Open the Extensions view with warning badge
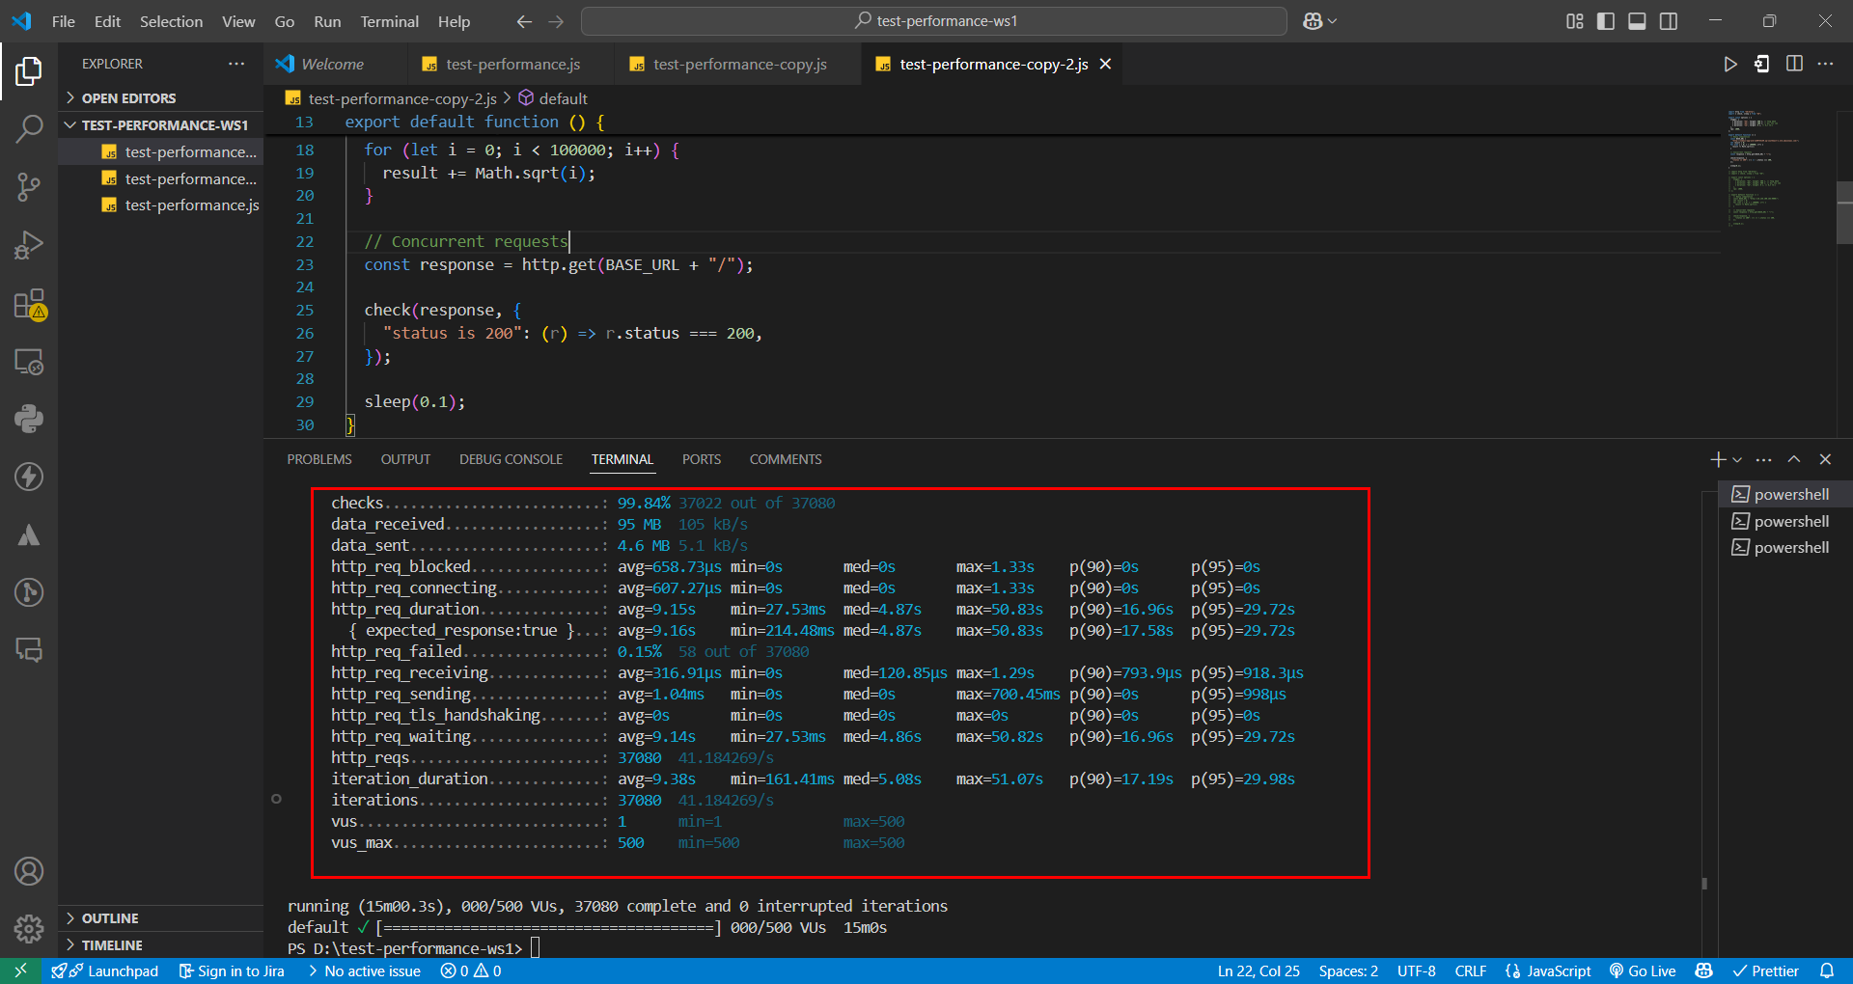This screenshot has height=984, width=1853. click(29, 304)
